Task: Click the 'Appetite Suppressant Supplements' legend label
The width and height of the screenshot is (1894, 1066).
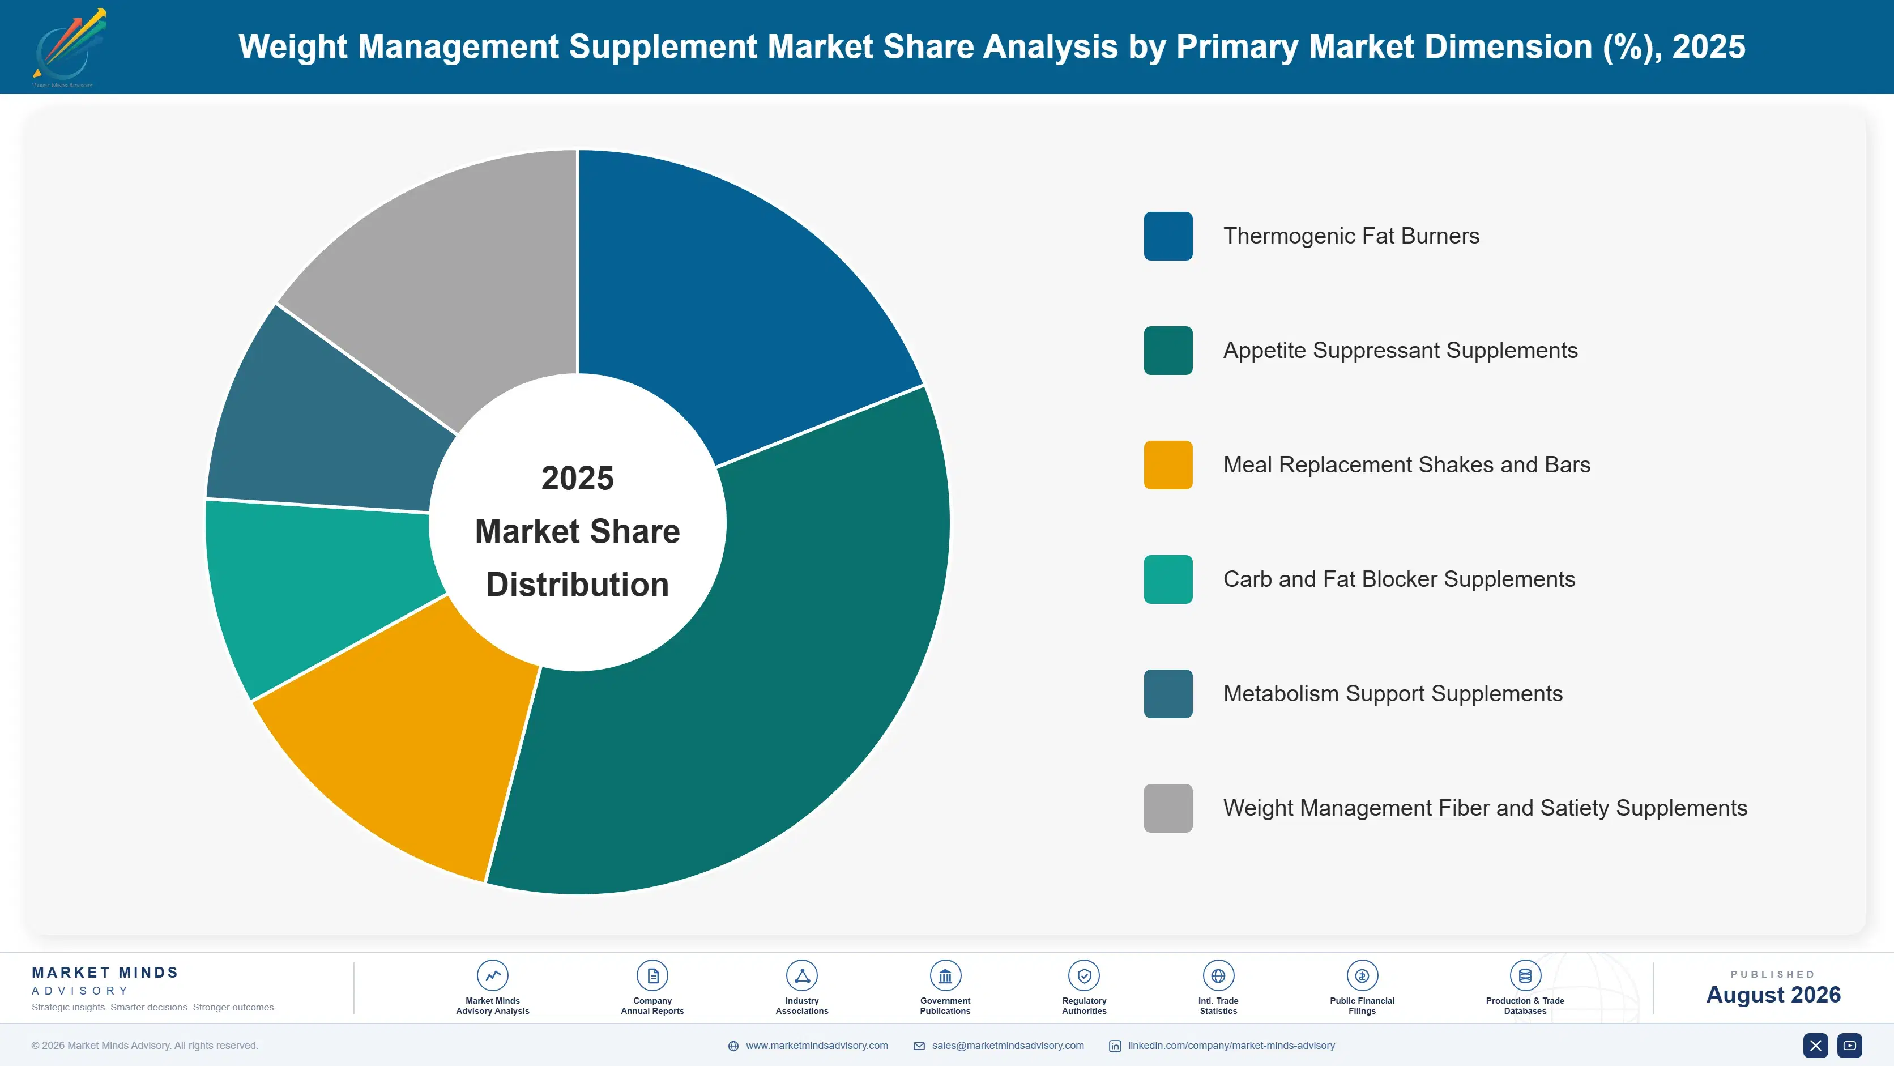Action: (1400, 351)
